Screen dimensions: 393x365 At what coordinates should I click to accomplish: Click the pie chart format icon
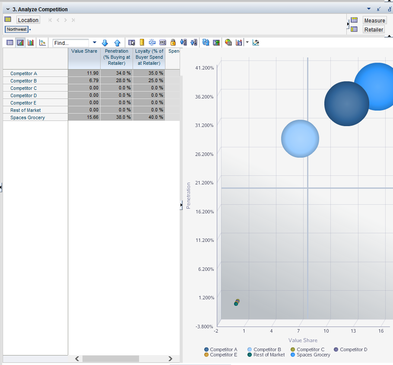coord(228,42)
